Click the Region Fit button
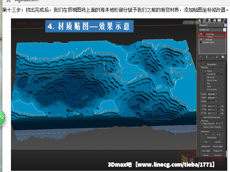 pos(217,151)
